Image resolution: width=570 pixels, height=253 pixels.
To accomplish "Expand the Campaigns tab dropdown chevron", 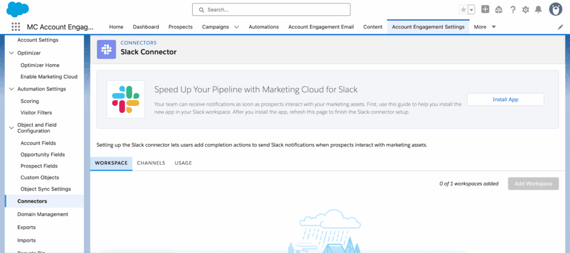I will point(236,27).
